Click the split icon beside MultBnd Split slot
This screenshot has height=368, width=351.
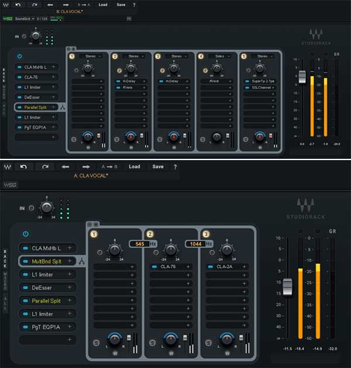coord(81,261)
